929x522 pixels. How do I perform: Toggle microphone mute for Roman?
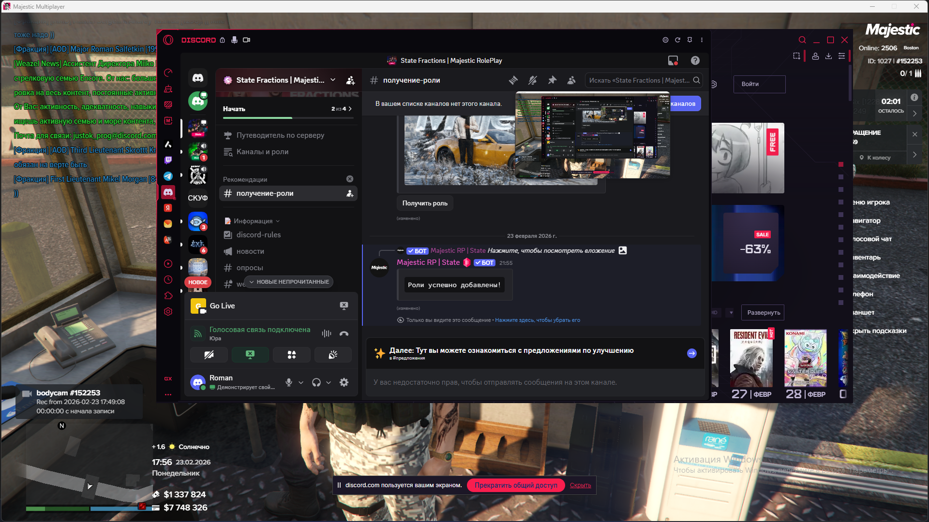click(x=289, y=382)
